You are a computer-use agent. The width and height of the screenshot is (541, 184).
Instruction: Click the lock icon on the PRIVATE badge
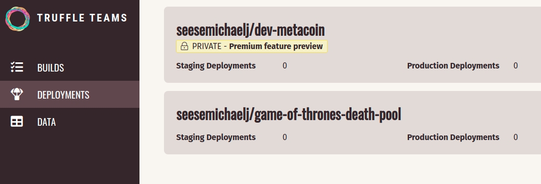pyautogui.click(x=184, y=47)
